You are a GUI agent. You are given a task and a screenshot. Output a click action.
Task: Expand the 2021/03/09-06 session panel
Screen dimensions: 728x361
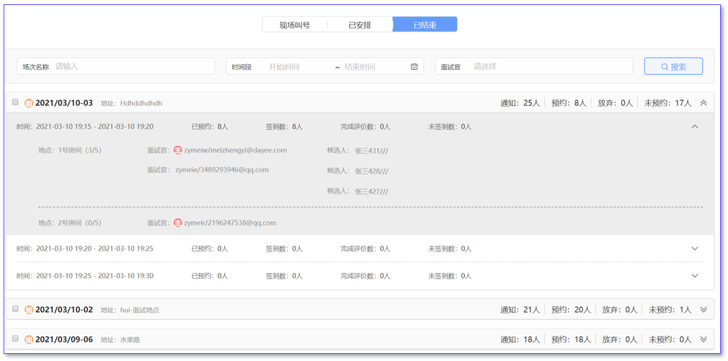click(x=703, y=339)
